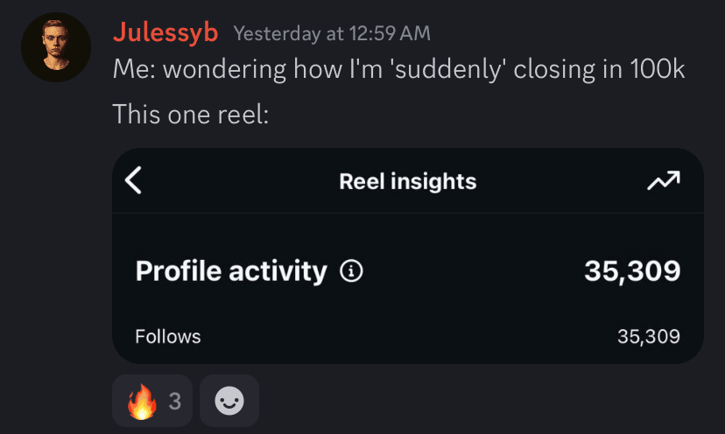Viewport: 725px width, 434px height.
Task: Open the Julessyb username profile
Action: click(165, 33)
